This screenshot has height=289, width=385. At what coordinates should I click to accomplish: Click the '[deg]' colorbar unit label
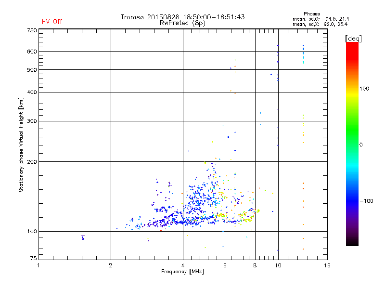tap(353, 39)
